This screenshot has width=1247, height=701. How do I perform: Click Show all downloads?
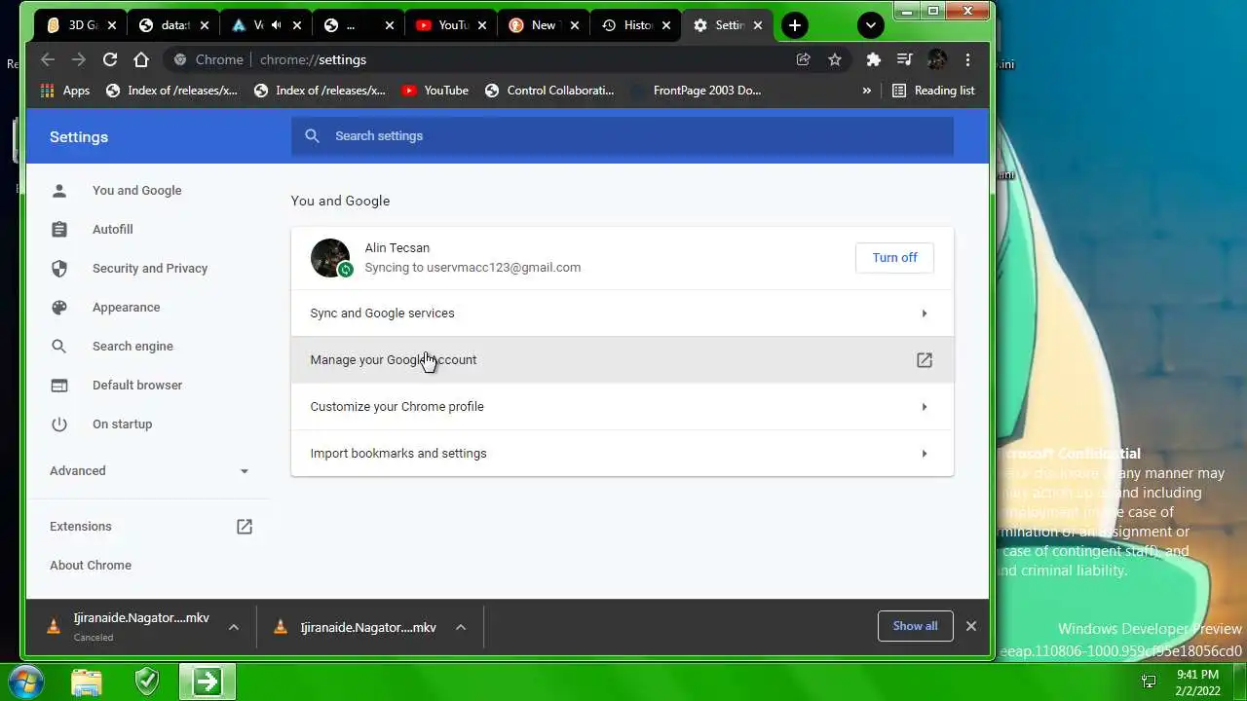(915, 626)
